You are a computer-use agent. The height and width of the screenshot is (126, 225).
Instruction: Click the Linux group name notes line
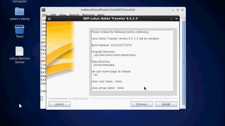tap(108, 88)
